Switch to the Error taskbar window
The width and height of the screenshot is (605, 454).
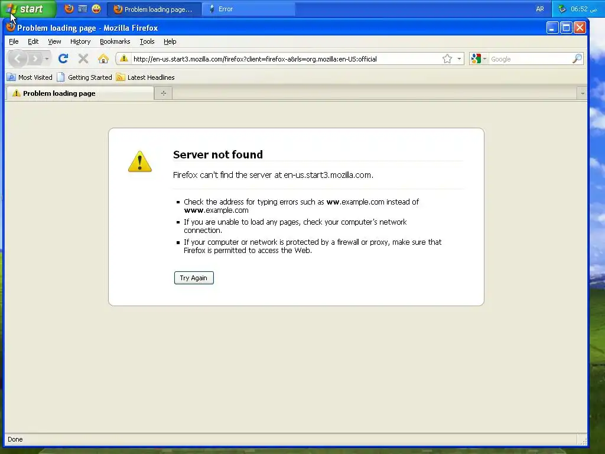(249, 9)
